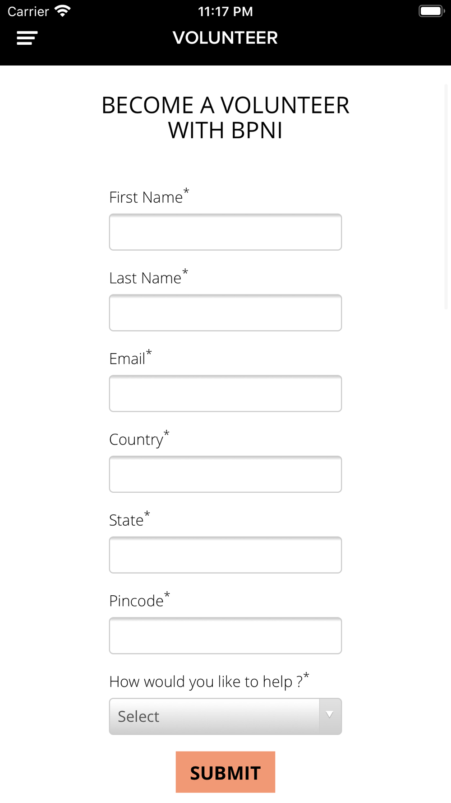
Task: Tap the clock time in status bar
Action: click(x=225, y=11)
